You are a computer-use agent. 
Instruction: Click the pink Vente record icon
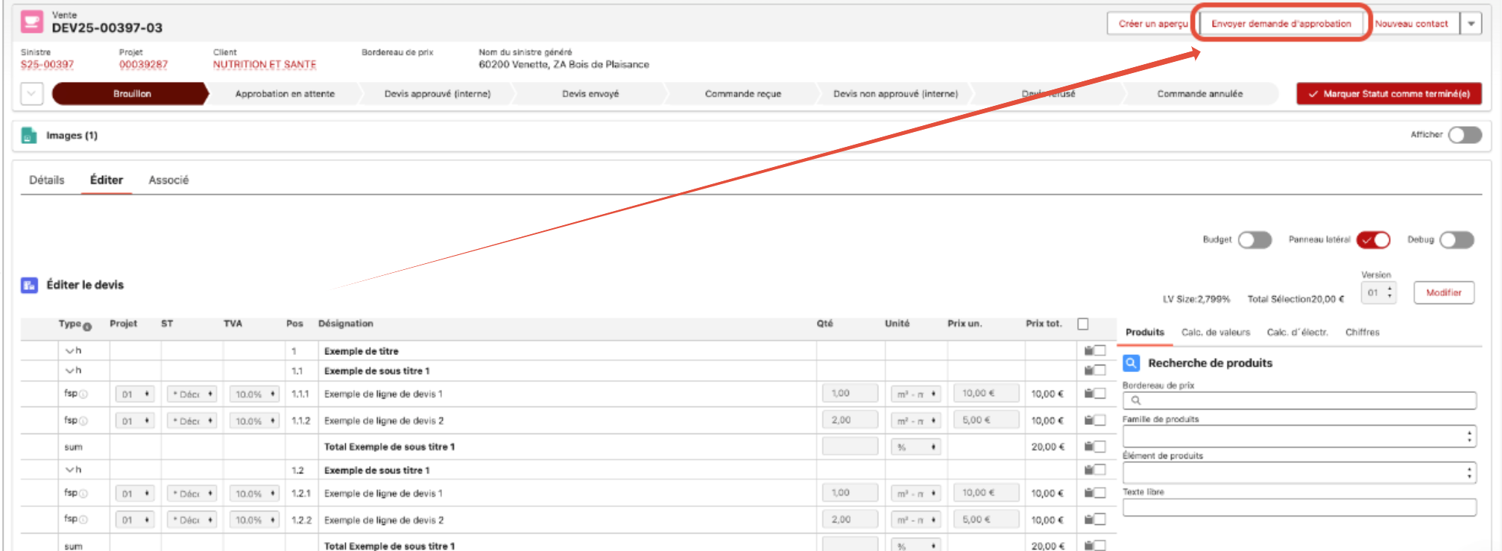[31, 22]
